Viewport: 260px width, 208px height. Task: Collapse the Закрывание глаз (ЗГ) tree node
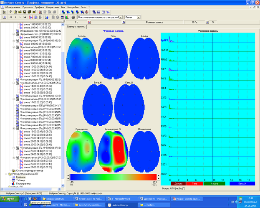pos(14,34)
